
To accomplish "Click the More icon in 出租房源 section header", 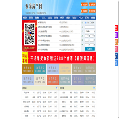I will click(94, 88).
